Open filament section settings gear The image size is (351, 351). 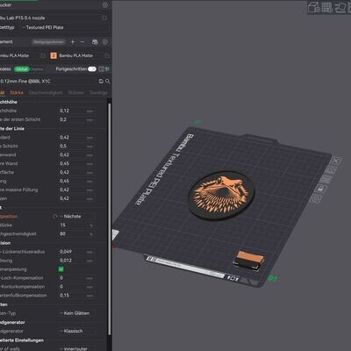[105, 42]
